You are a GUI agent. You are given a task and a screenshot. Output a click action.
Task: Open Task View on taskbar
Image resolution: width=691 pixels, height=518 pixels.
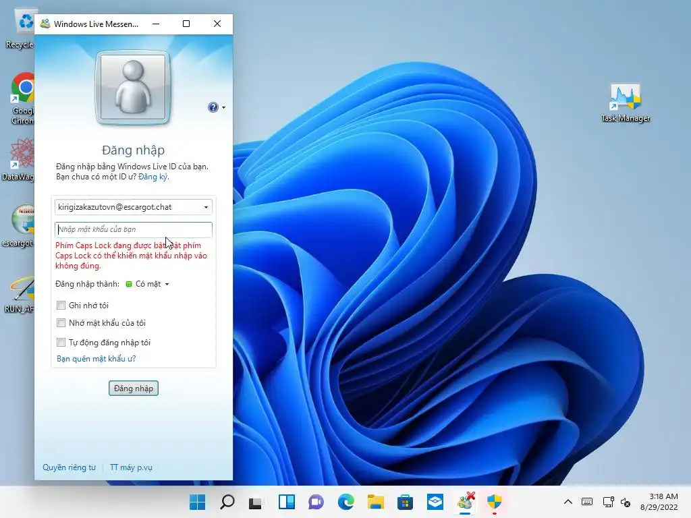tap(256, 502)
